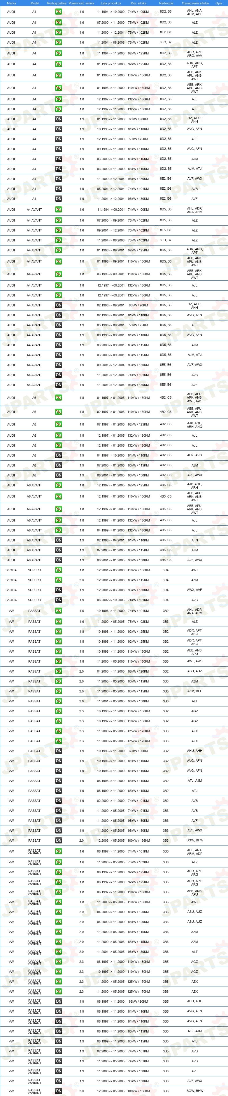Viewport: 228px width, 1096px height.
Task: Click '100kW / 136KM' power in Passat 3B3 row
Action: point(138,840)
